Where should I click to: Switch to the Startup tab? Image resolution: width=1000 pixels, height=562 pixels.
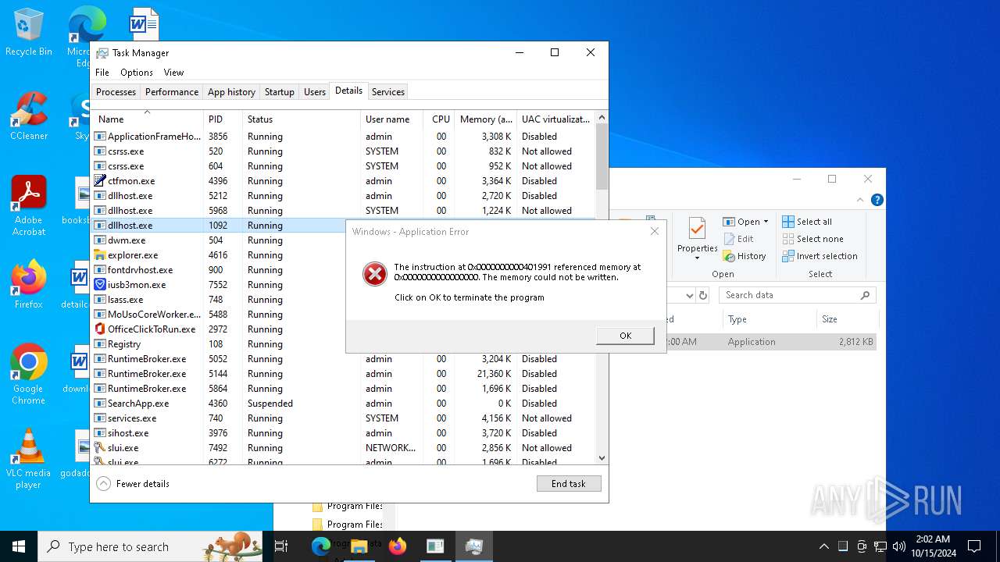click(280, 92)
